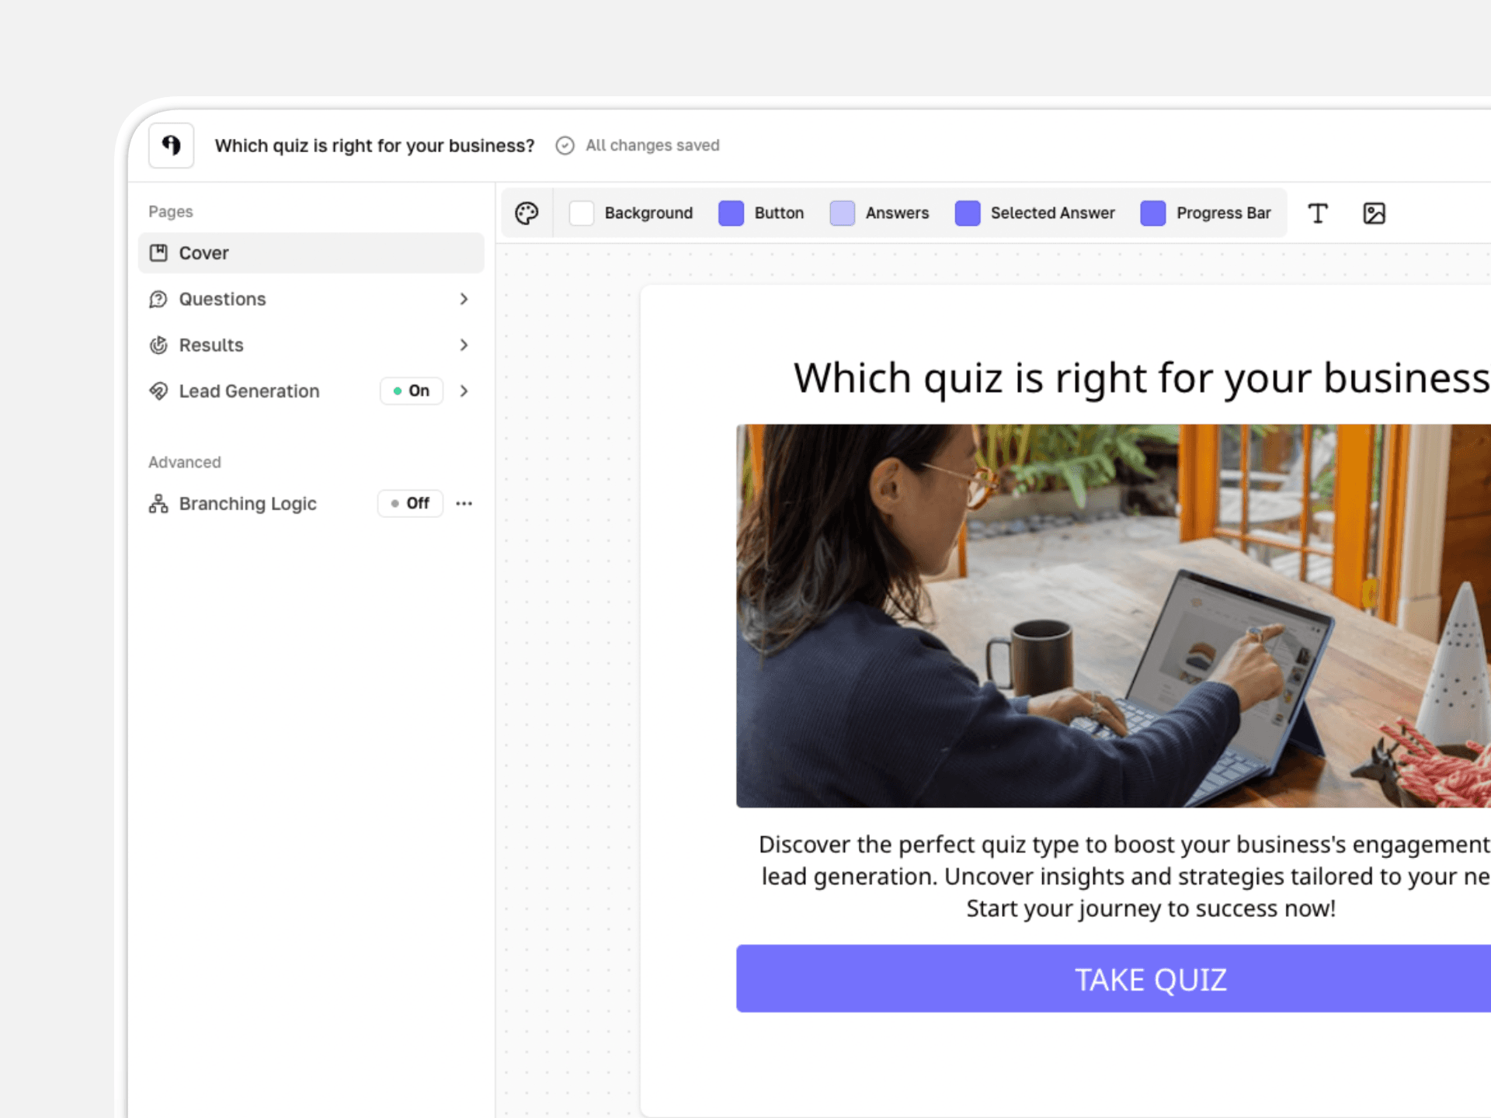Click the TAKE QUIZ button

click(x=1151, y=978)
